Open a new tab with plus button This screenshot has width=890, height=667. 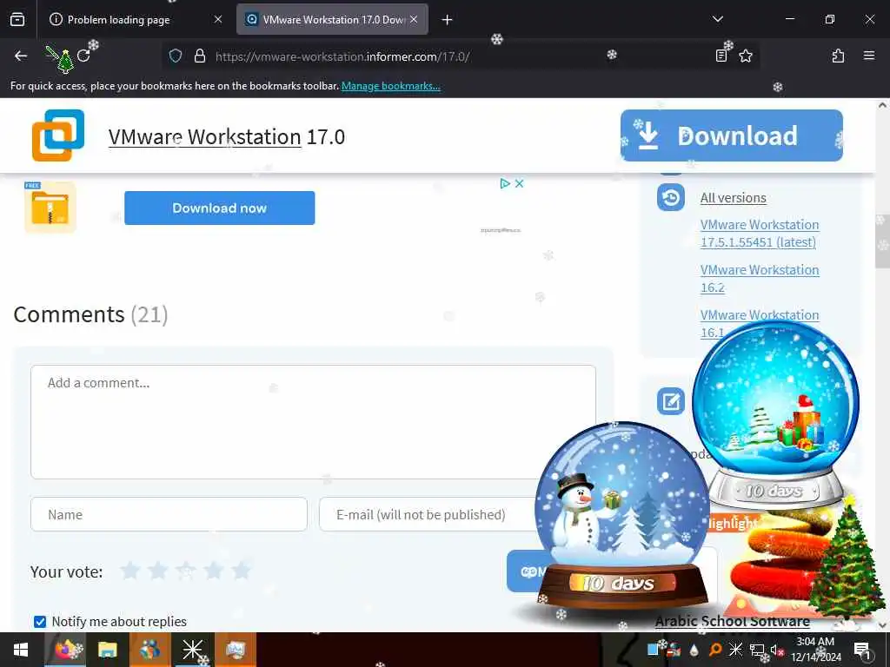(x=447, y=20)
